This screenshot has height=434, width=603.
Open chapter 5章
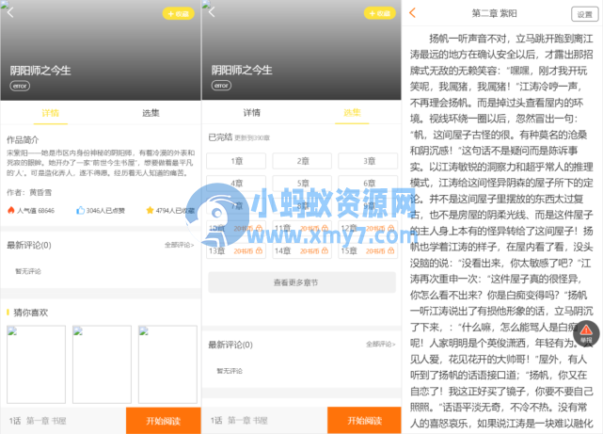(x=302, y=184)
